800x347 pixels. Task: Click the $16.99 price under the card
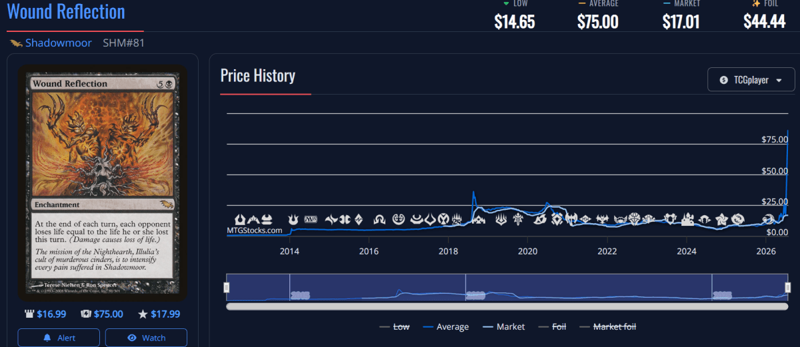pyautogui.click(x=45, y=314)
